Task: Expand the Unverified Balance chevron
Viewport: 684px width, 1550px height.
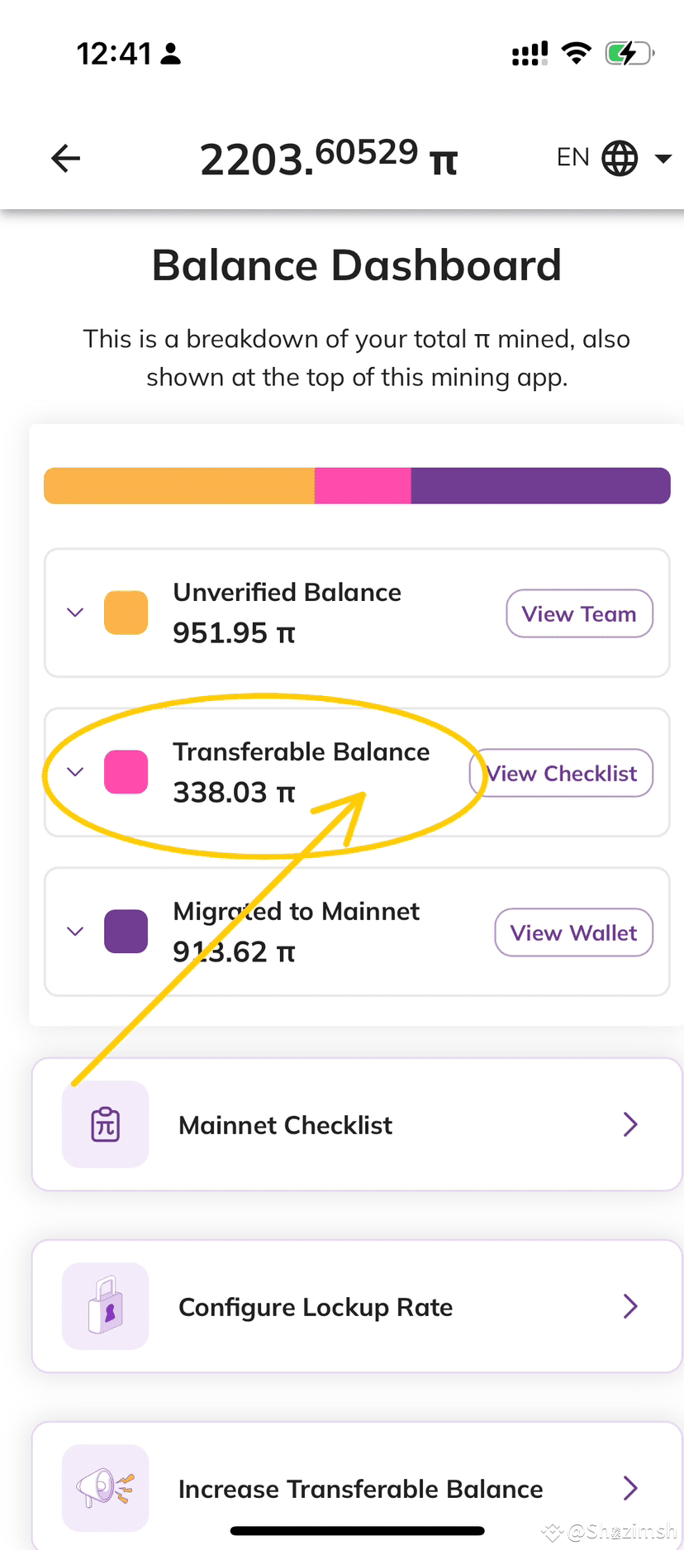Action: (x=75, y=613)
